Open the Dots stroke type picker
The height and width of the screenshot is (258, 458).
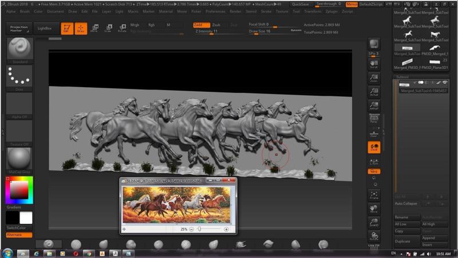pos(19,77)
